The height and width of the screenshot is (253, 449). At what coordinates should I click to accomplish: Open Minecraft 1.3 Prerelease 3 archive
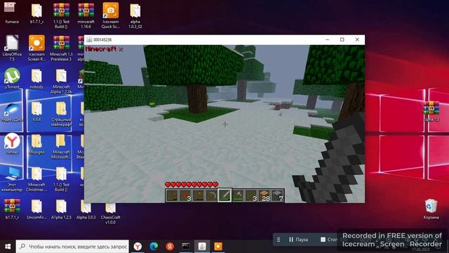pos(61,48)
